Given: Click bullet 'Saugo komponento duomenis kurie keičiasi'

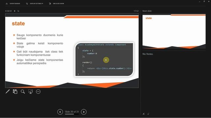Looking at the screenshot, I should coord(40,37).
